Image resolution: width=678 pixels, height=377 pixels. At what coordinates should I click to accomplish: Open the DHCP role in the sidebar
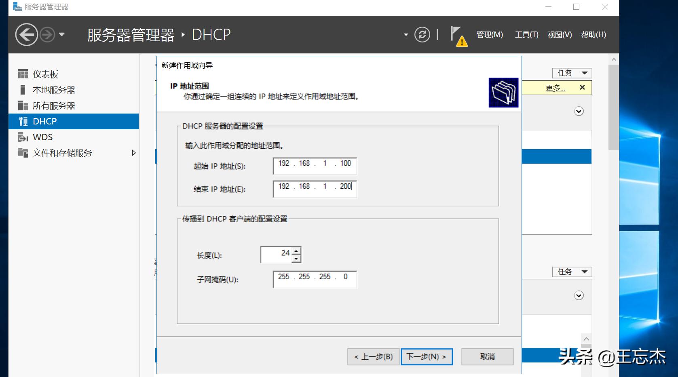[x=44, y=121]
